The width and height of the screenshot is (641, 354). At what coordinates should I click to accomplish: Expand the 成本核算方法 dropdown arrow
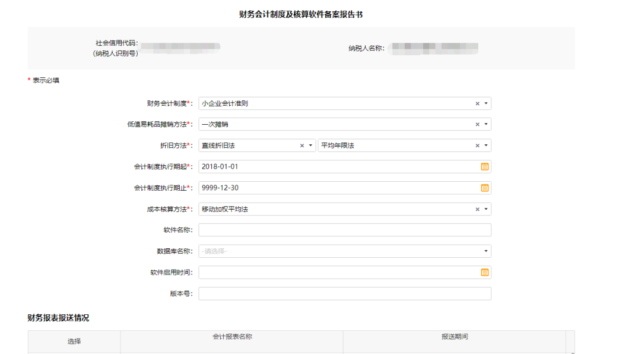coord(485,209)
